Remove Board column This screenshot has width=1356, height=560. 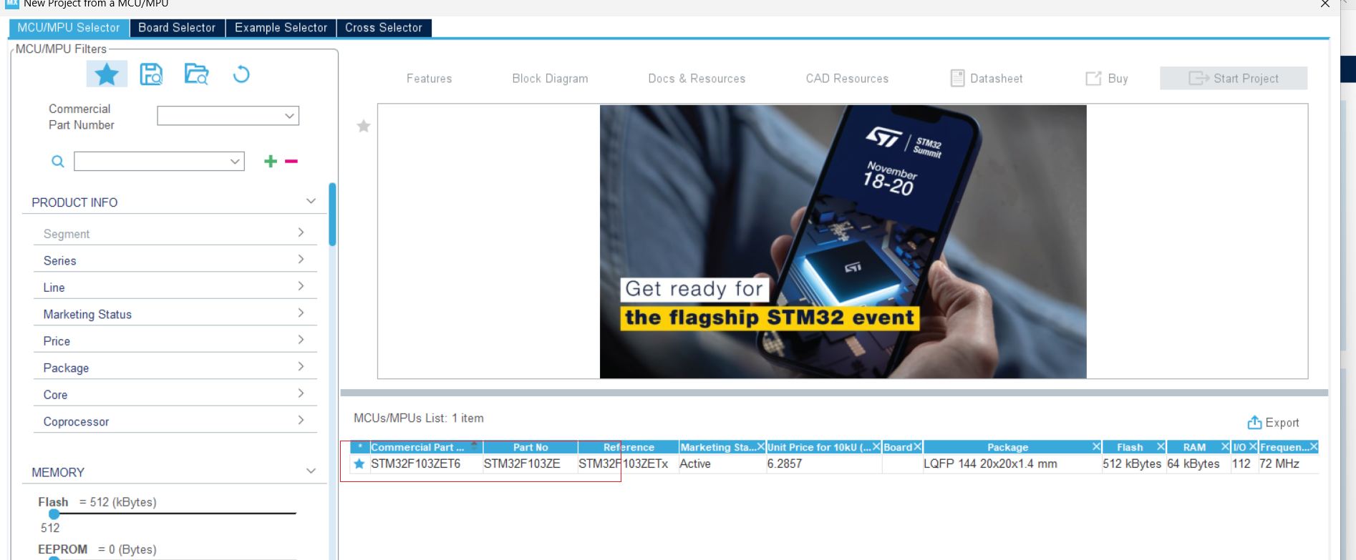pos(917,447)
